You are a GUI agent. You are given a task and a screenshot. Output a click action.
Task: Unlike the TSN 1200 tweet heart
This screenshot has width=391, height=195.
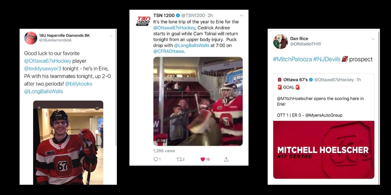203,159
